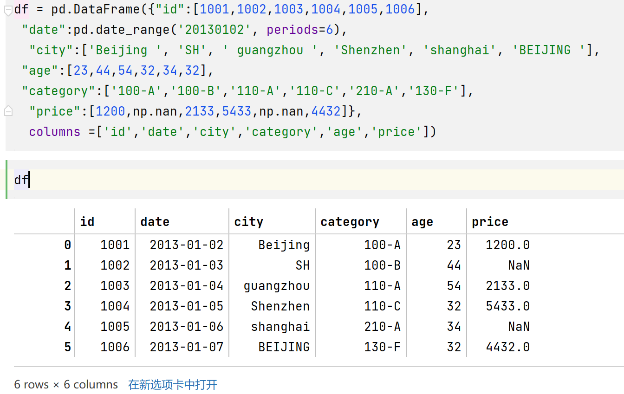Screen dimensions: 624x394
Task: Click the '6 rows × 6 columns' summary text
Action: click(66, 385)
